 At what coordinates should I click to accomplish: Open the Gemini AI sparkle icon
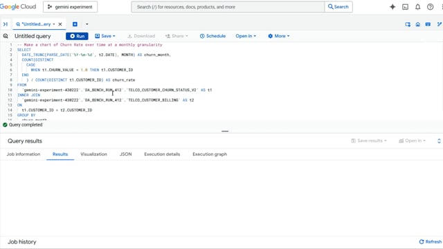click(392, 7)
